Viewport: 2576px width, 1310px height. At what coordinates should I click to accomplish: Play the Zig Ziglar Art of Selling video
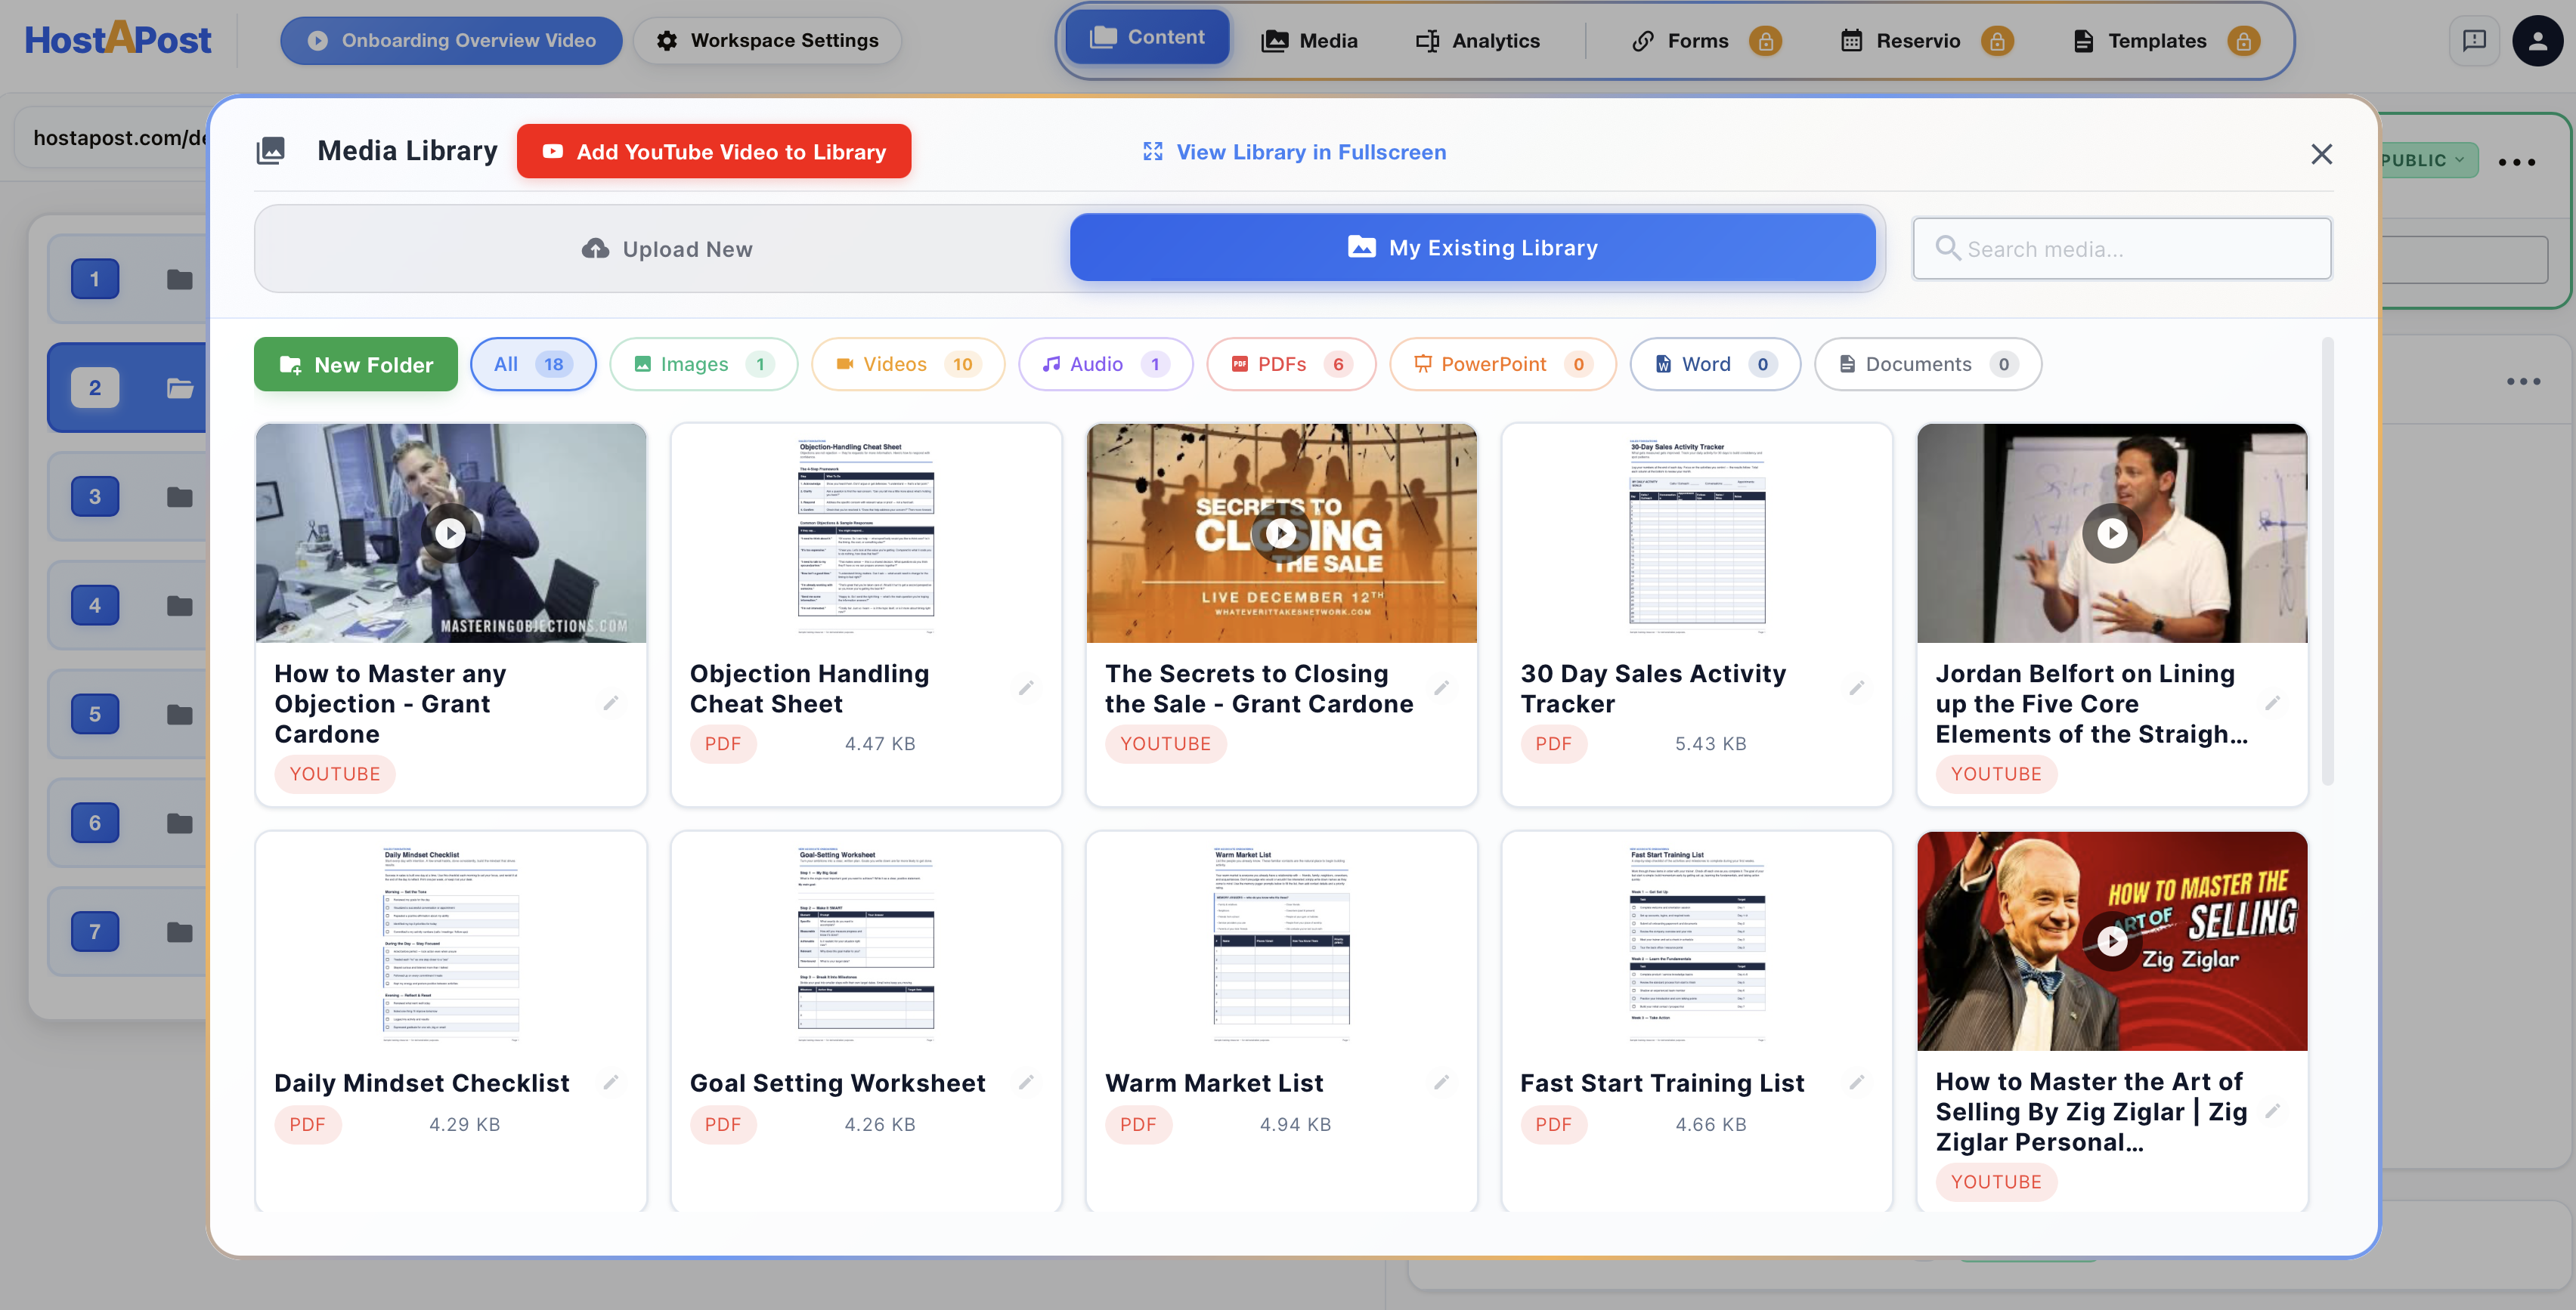click(x=2112, y=941)
